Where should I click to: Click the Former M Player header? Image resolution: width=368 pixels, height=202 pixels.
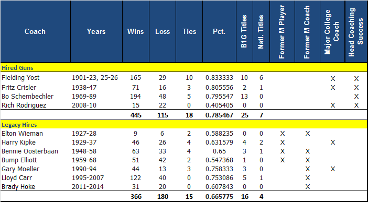click(x=282, y=31)
